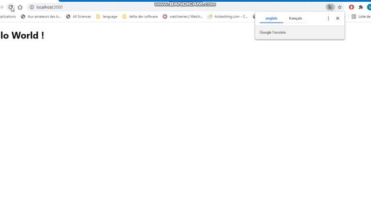Open the language bookmarks folder
This screenshot has width=371, height=209.
point(107,17)
